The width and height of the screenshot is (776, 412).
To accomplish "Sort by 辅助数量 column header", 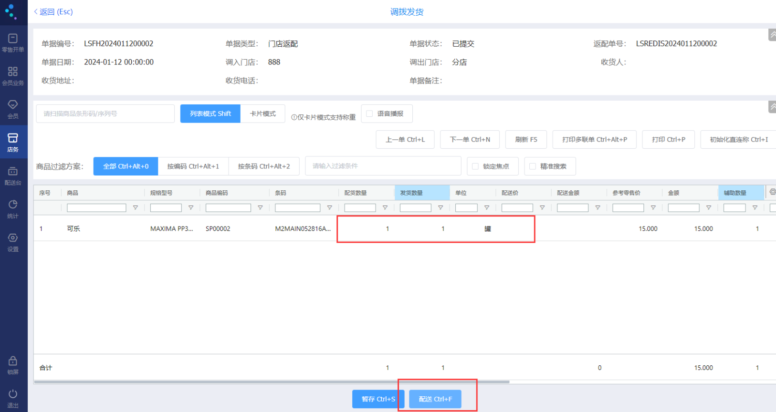I will [741, 193].
